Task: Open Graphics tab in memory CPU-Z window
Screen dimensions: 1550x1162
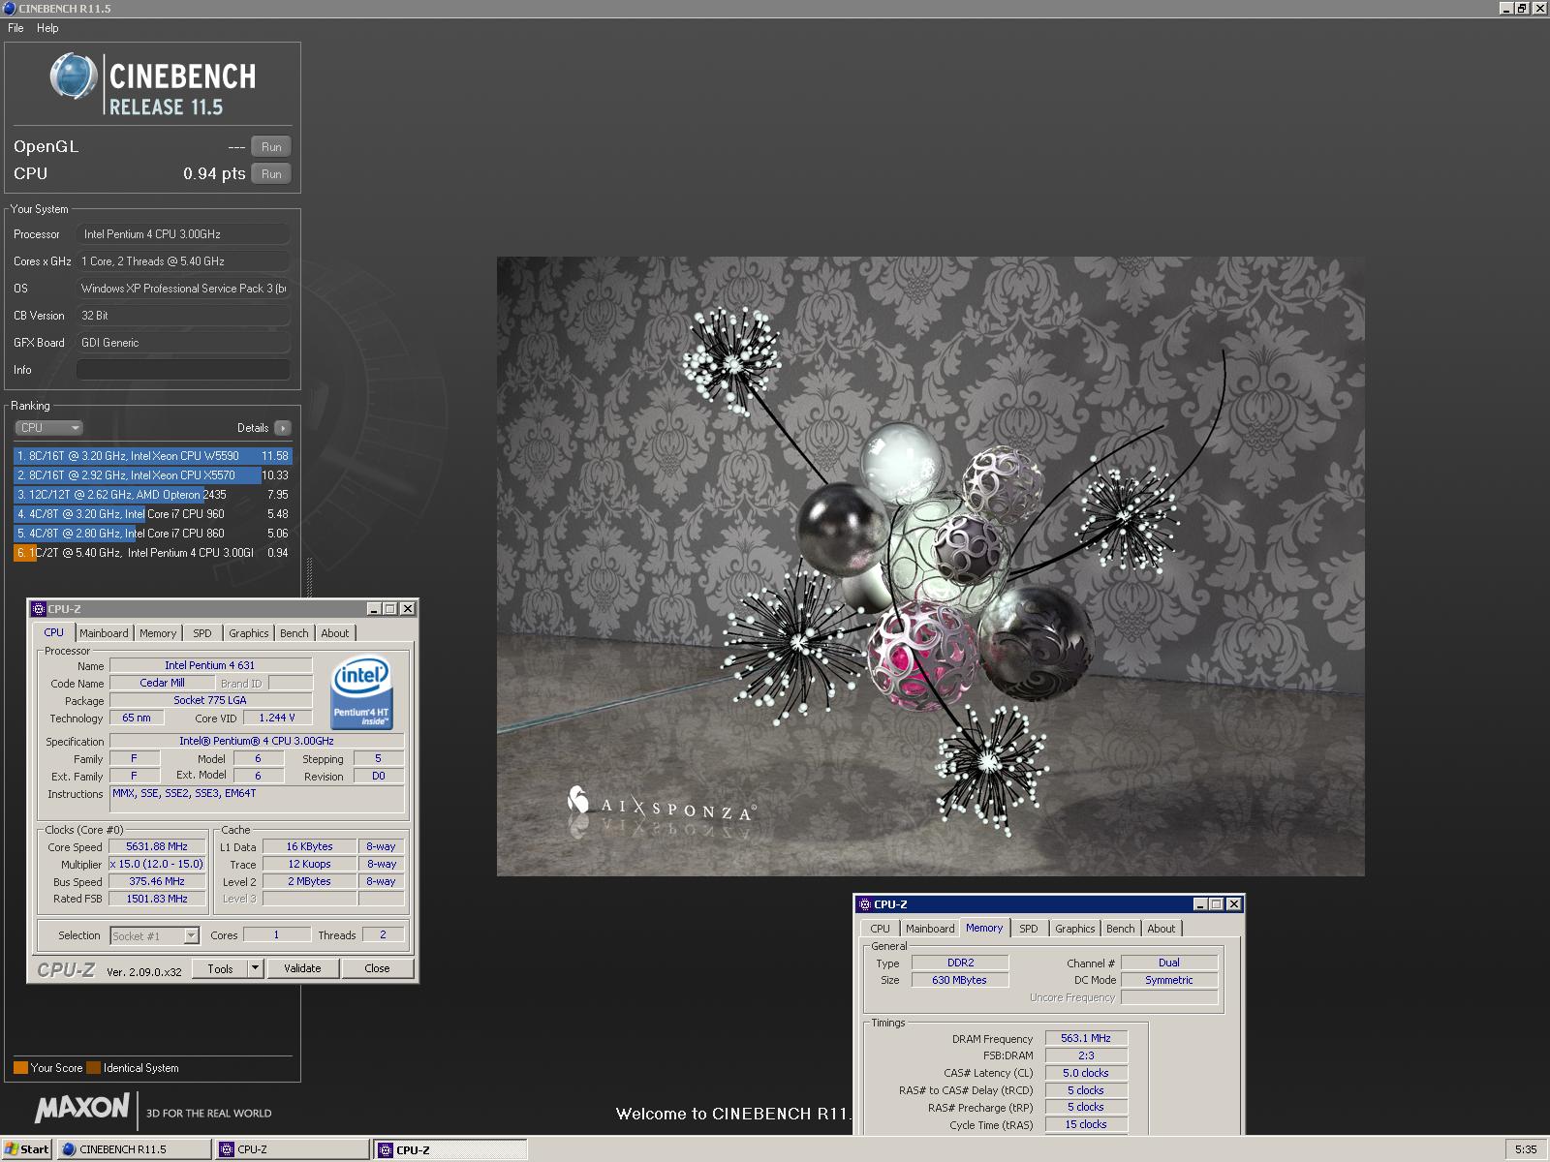Action: (1075, 929)
